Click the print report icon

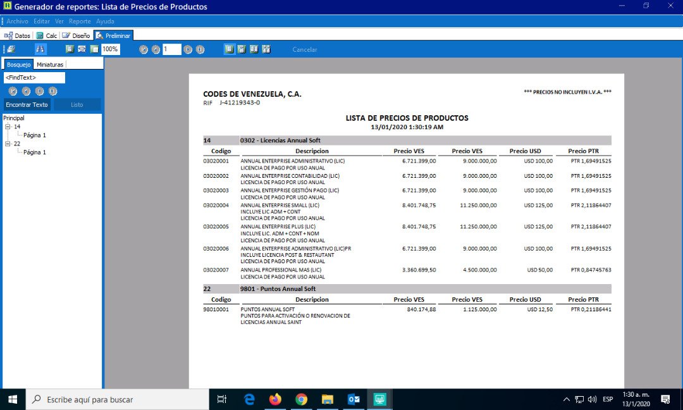pyautogui.click(x=11, y=49)
